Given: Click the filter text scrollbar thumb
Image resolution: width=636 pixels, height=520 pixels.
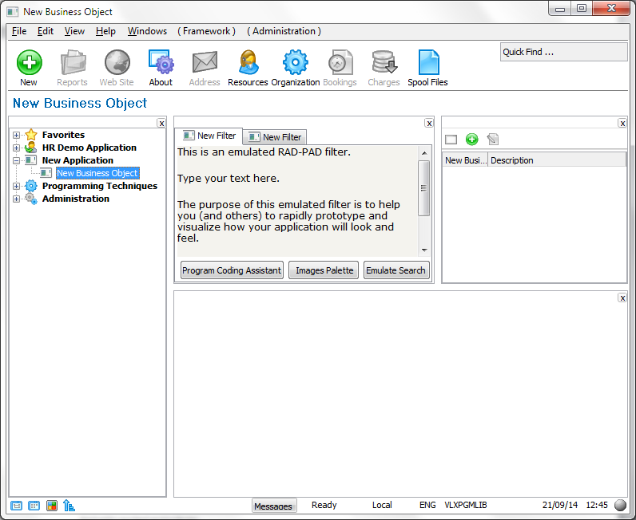Looking at the screenshot, I should coord(423,188).
